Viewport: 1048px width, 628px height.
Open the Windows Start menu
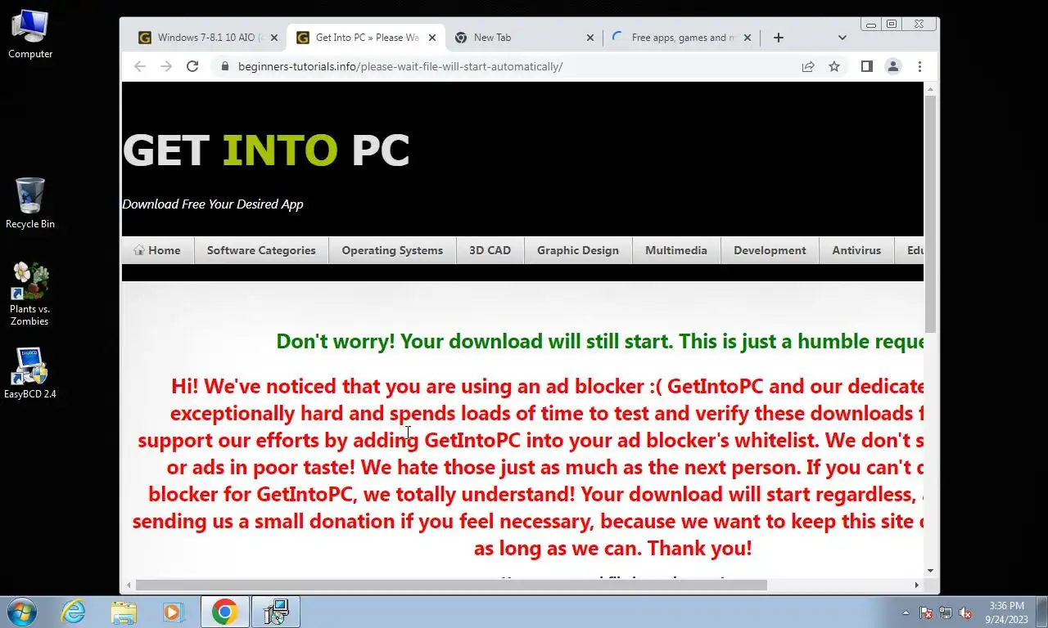(x=20, y=612)
